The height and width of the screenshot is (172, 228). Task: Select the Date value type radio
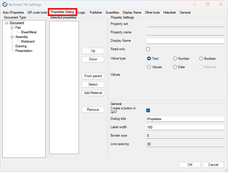(175, 67)
